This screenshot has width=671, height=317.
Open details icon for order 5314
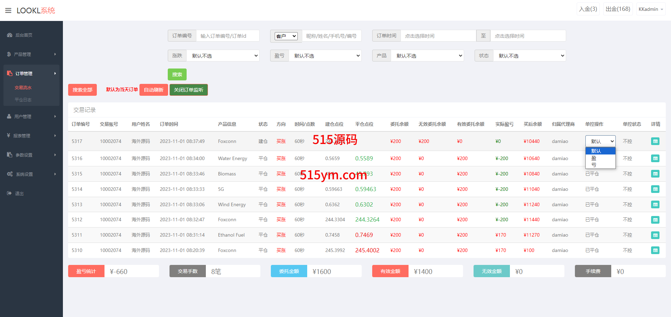(655, 189)
